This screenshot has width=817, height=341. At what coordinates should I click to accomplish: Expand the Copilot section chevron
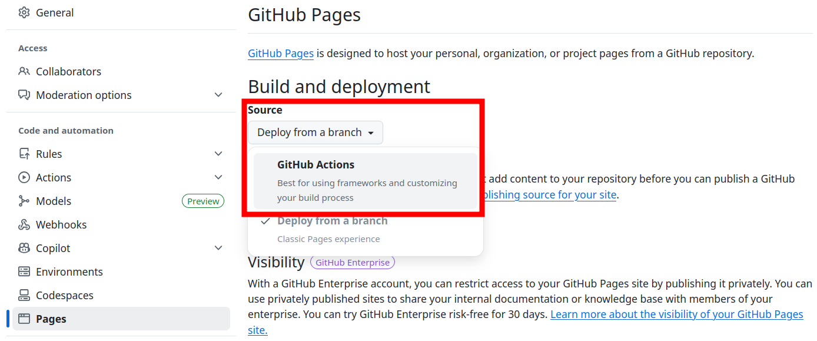tap(218, 248)
